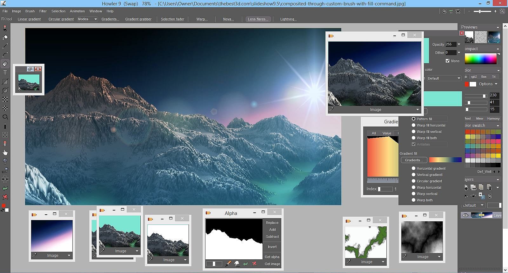Toggle visibility eye of the layer
Screen dimensions: 508x273
click(x=465, y=215)
